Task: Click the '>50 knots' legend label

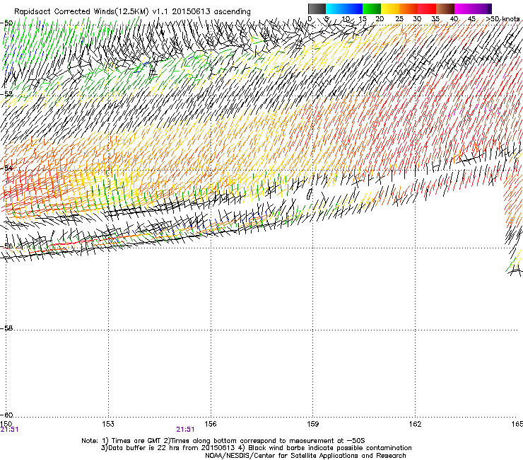Action: [503, 19]
